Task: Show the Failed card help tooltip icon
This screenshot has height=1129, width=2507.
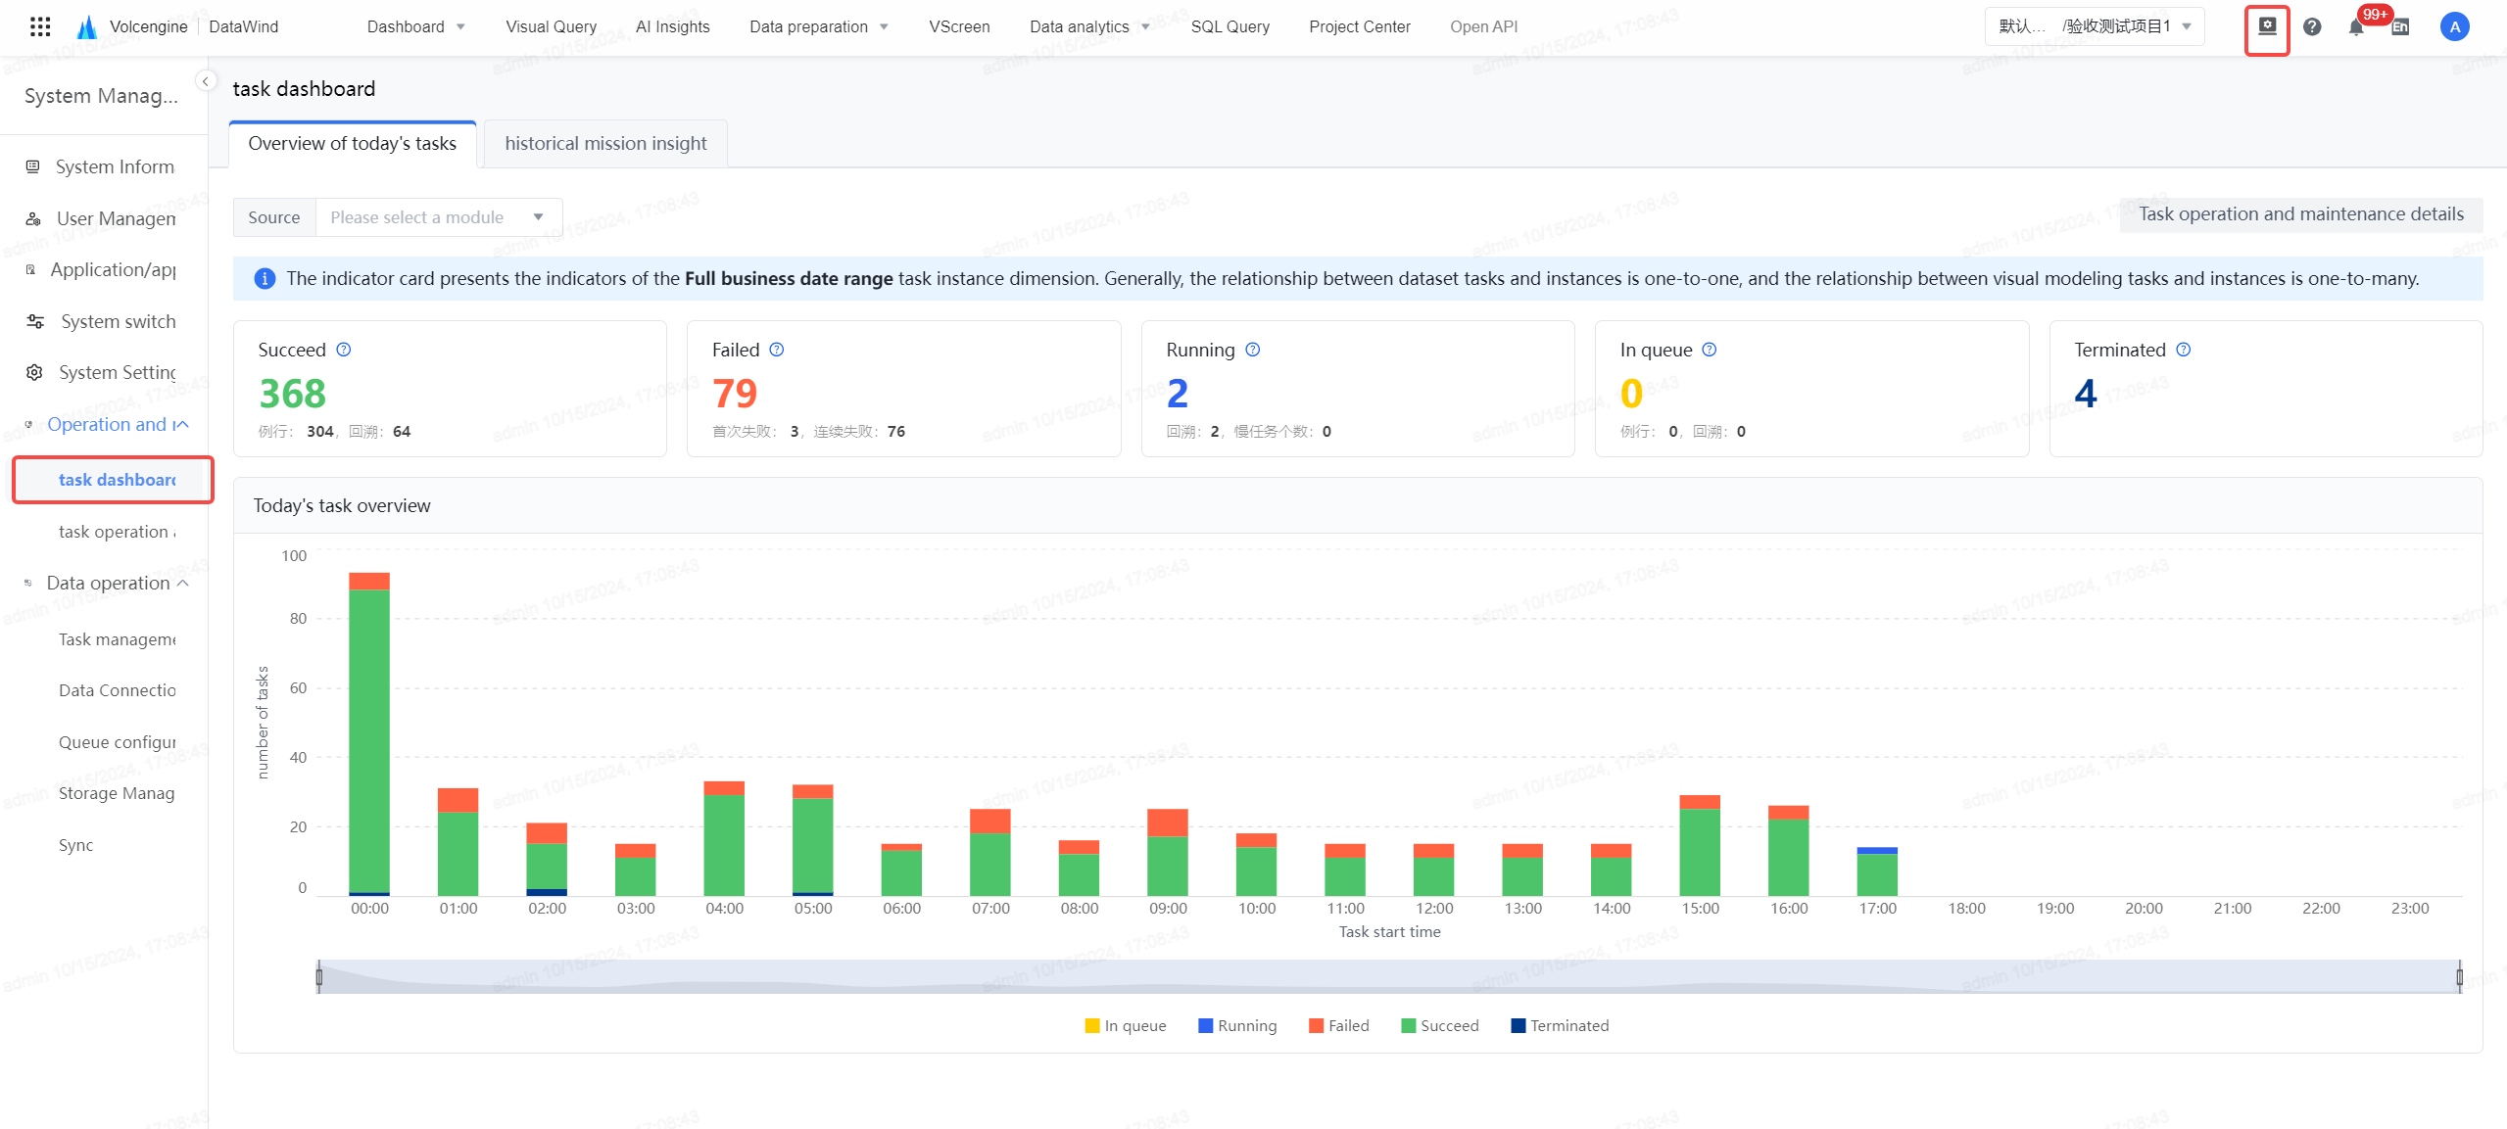Action: tap(777, 350)
